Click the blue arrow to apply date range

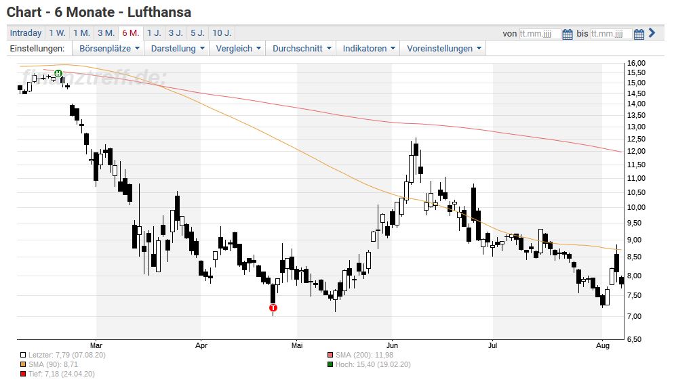click(652, 33)
